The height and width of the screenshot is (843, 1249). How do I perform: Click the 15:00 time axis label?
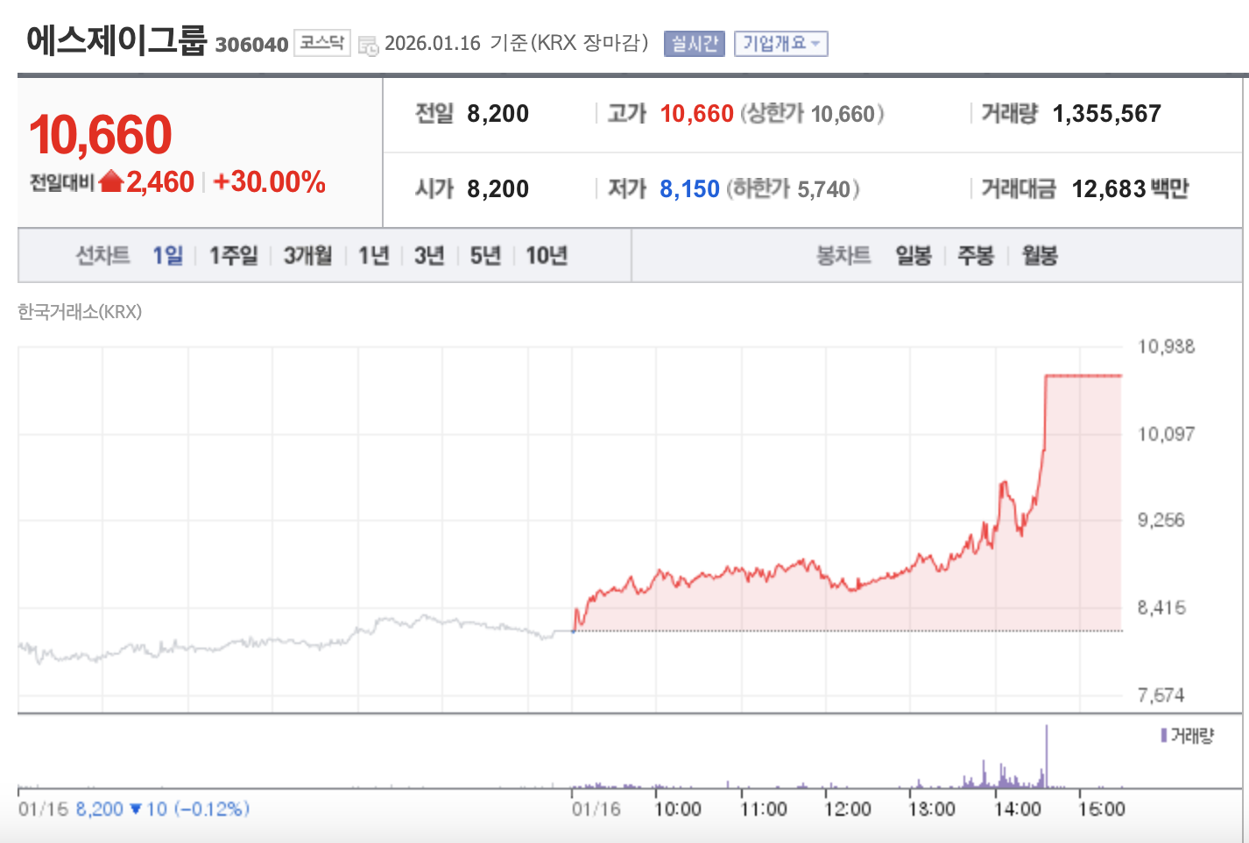click(x=1102, y=809)
